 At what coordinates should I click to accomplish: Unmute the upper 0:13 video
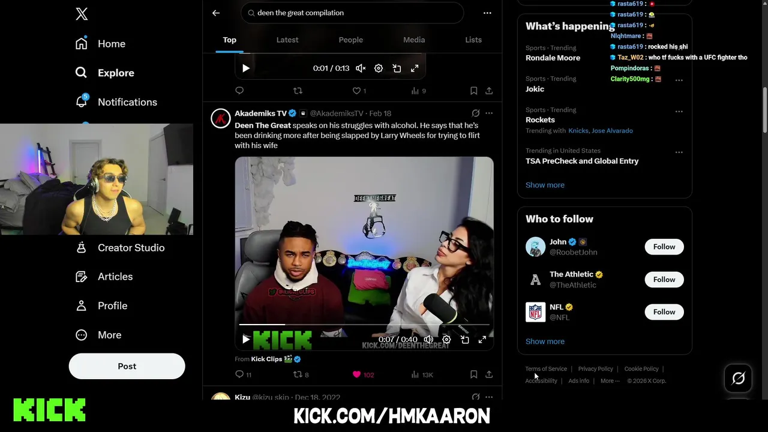[361, 68]
